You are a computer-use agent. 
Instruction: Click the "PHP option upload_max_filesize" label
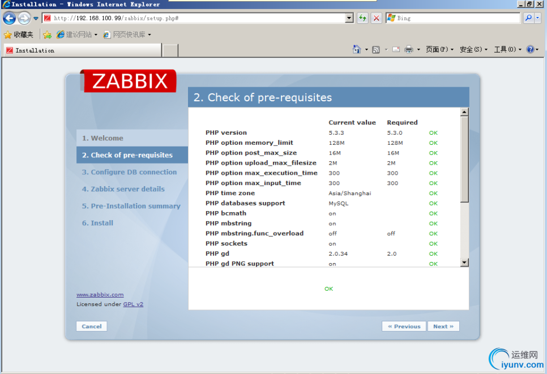[x=261, y=163]
